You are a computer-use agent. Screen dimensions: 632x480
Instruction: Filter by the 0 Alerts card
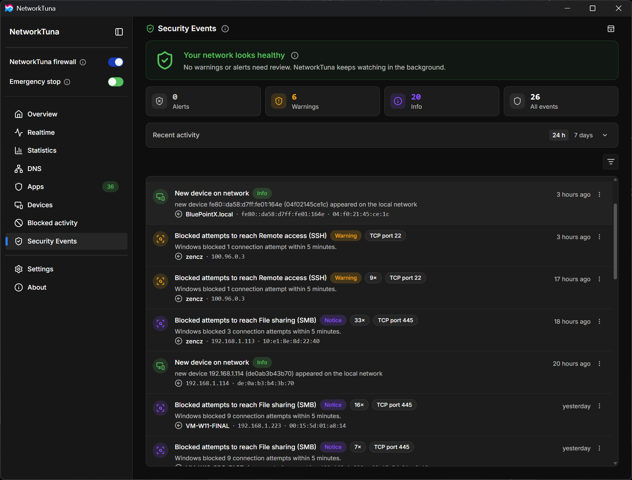[203, 101]
